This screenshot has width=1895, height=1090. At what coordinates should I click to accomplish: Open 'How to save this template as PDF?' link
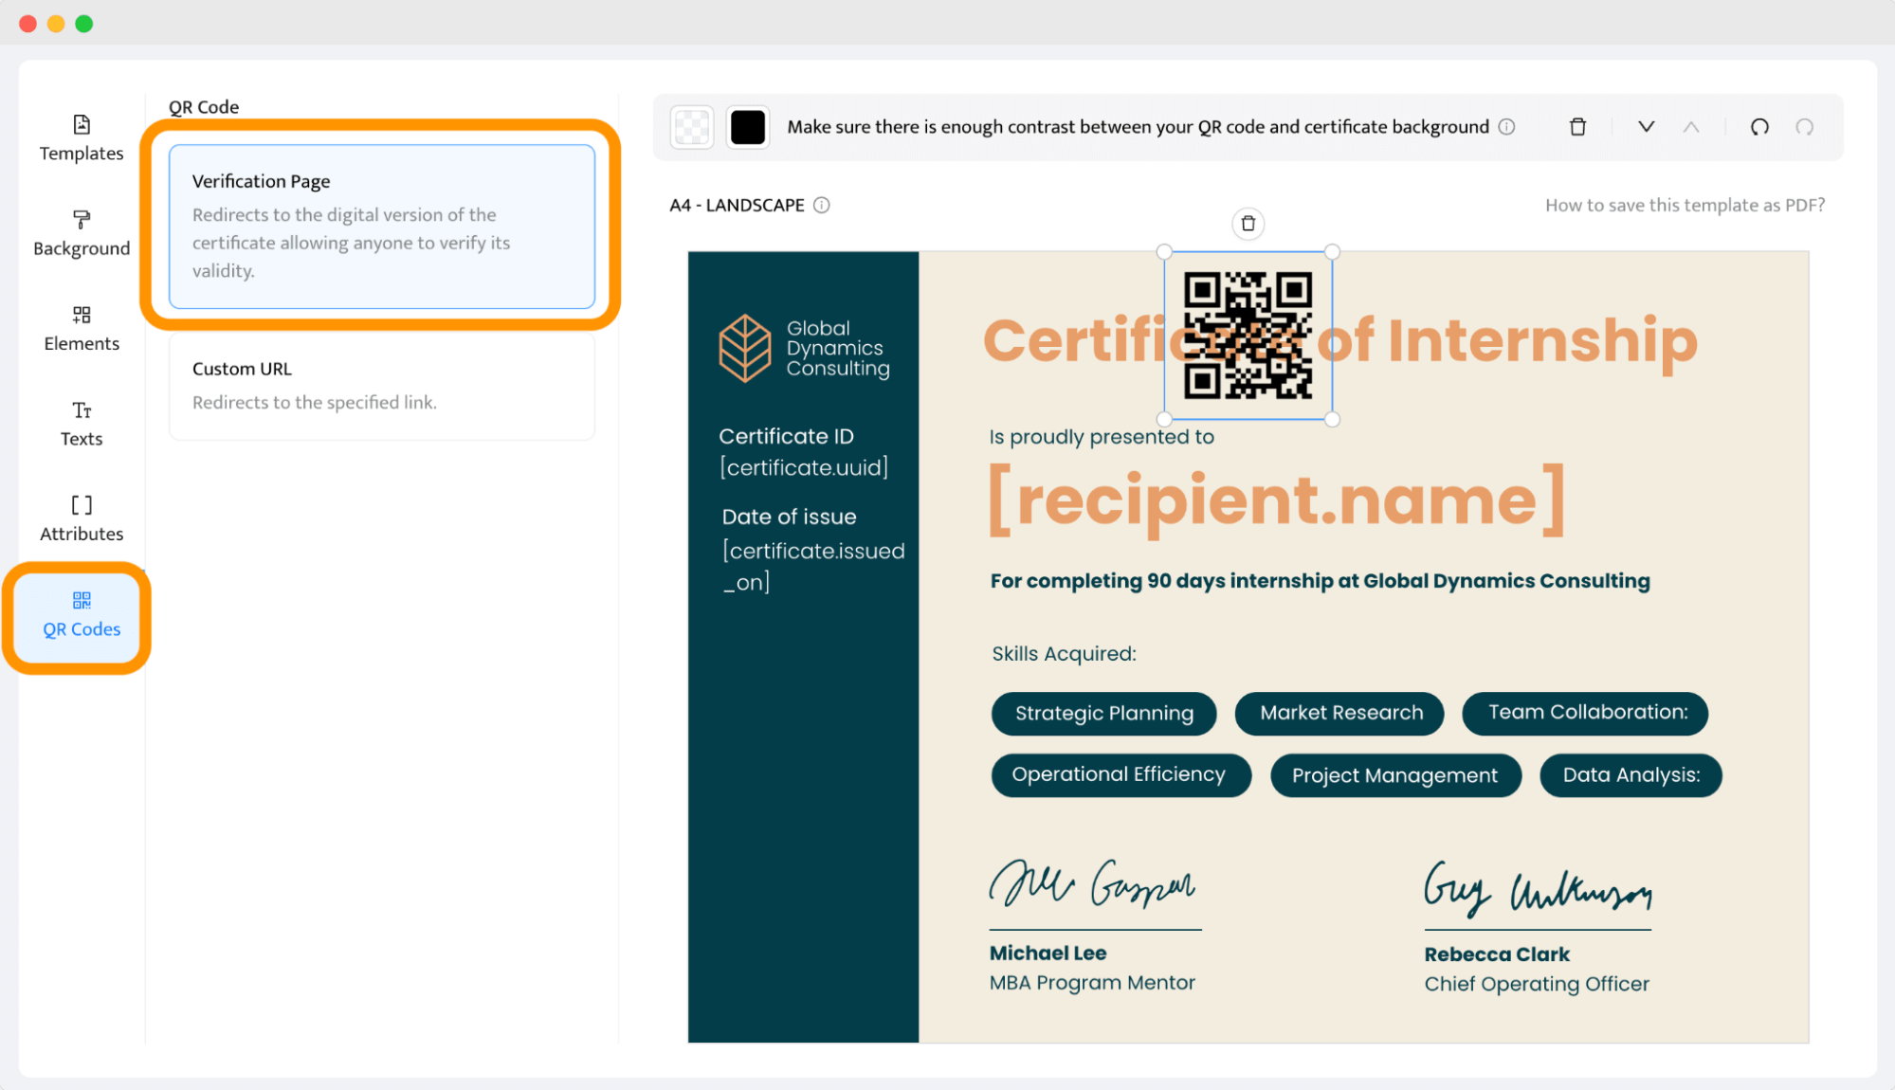click(1685, 205)
